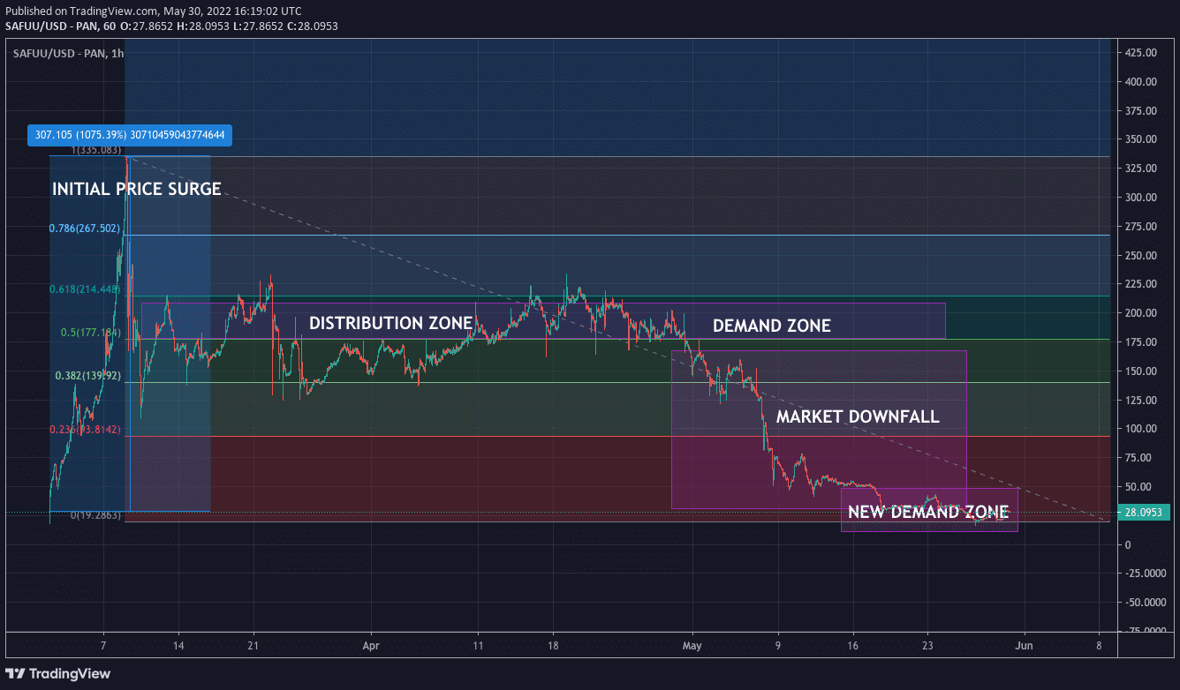Click the TradingView logo in bottom corner
1180x690 pixels.
(60, 673)
